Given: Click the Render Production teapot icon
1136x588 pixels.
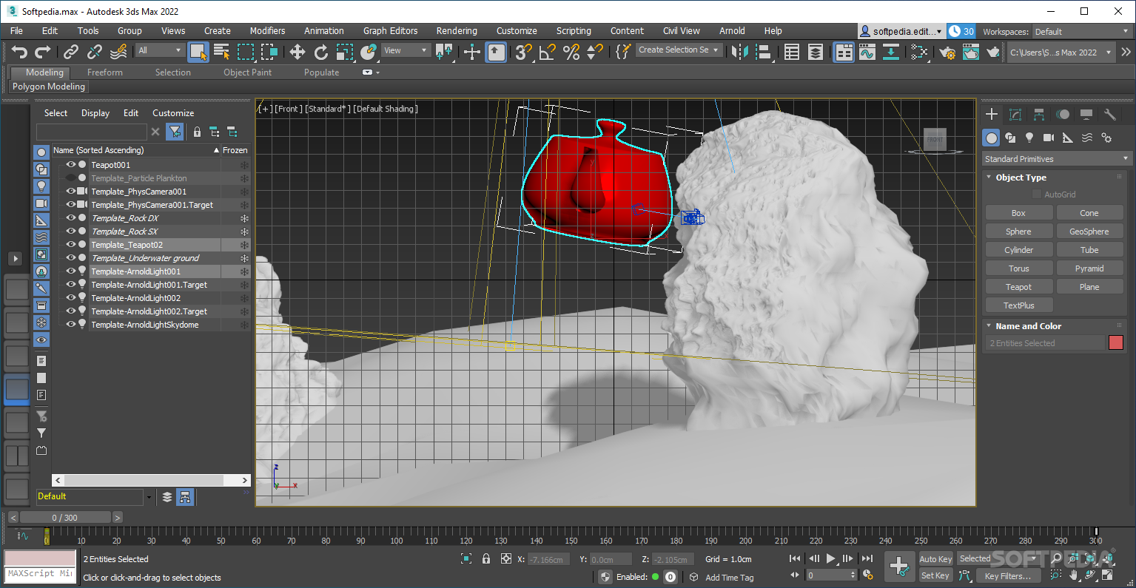Looking at the screenshot, I should pyautogui.click(x=993, y=52).
